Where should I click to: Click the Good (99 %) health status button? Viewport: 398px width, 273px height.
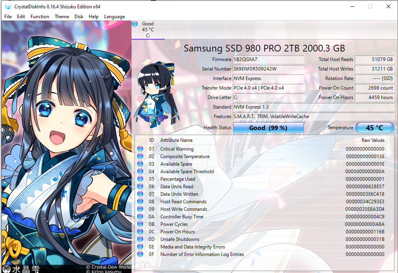tap(268, 128)
